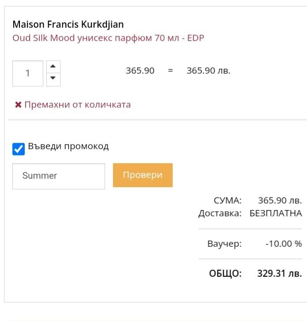Click the "ОБЩО:" total label
This screenshot has width=307, height=321.
(x=225, y=273)
